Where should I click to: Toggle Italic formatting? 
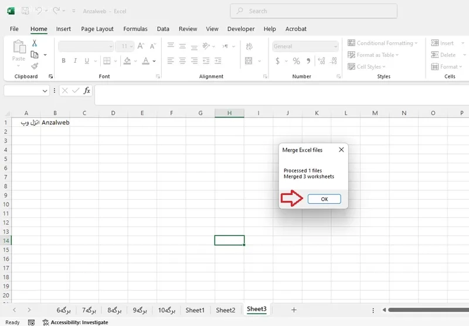[x=75, y=61]
